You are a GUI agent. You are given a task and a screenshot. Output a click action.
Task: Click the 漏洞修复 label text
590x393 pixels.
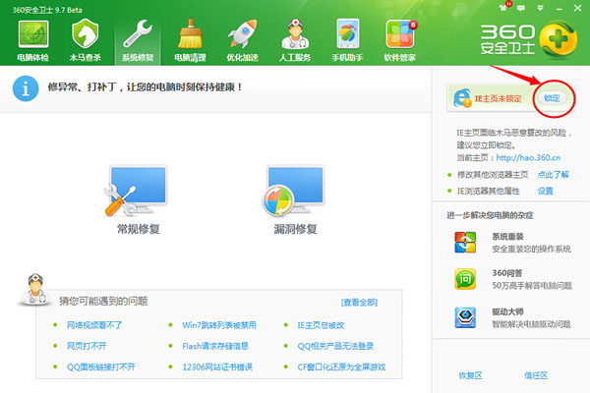click(295, 229)
